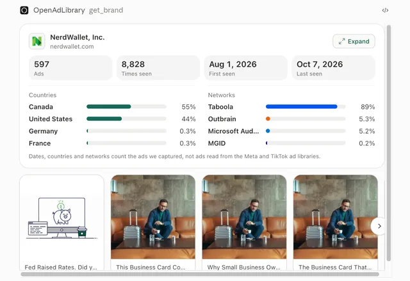Select the France row label

pyautogui.click(x=40, y=143)
